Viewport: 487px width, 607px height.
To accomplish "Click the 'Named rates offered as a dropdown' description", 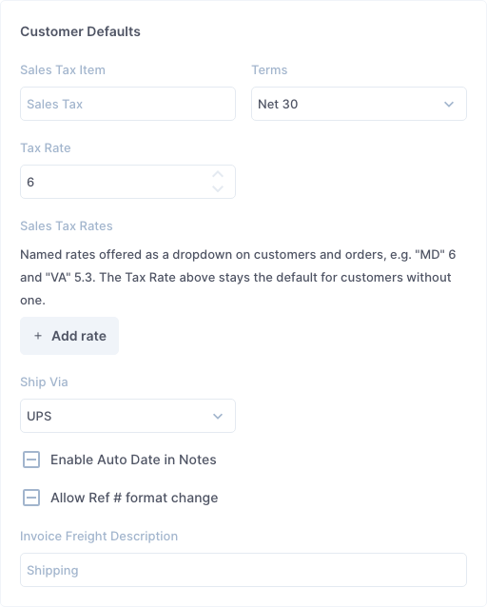I will tap(238, 277).
